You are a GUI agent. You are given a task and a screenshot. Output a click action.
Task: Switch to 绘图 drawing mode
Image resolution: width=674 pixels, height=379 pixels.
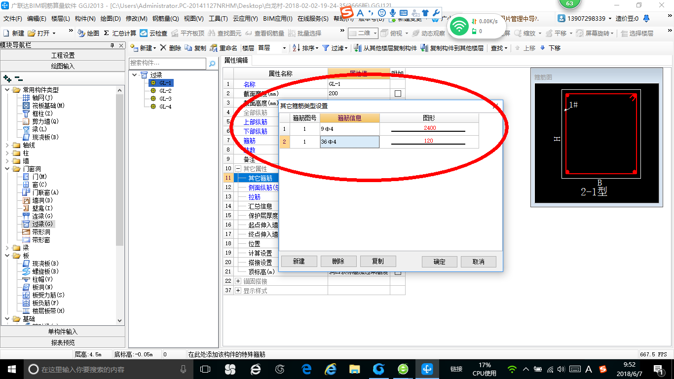[88, 33]
